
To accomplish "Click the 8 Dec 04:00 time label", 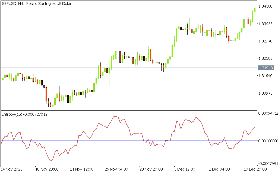I will pos(220,169).
